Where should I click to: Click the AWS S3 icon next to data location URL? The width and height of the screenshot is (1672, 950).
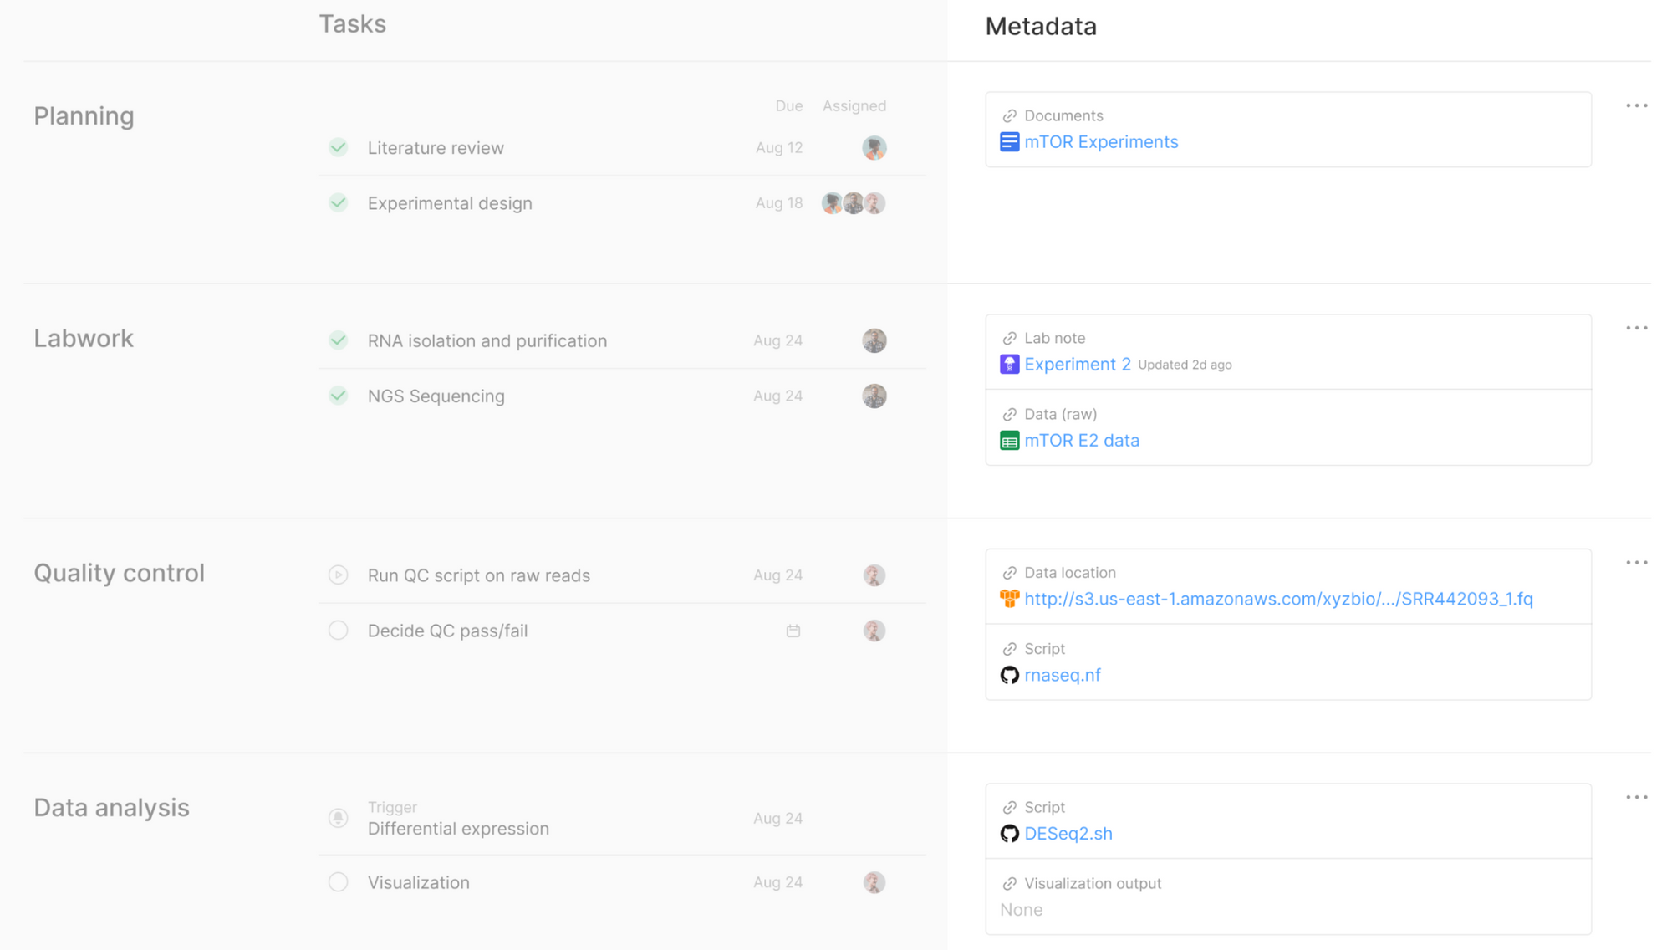point(1009,599)
